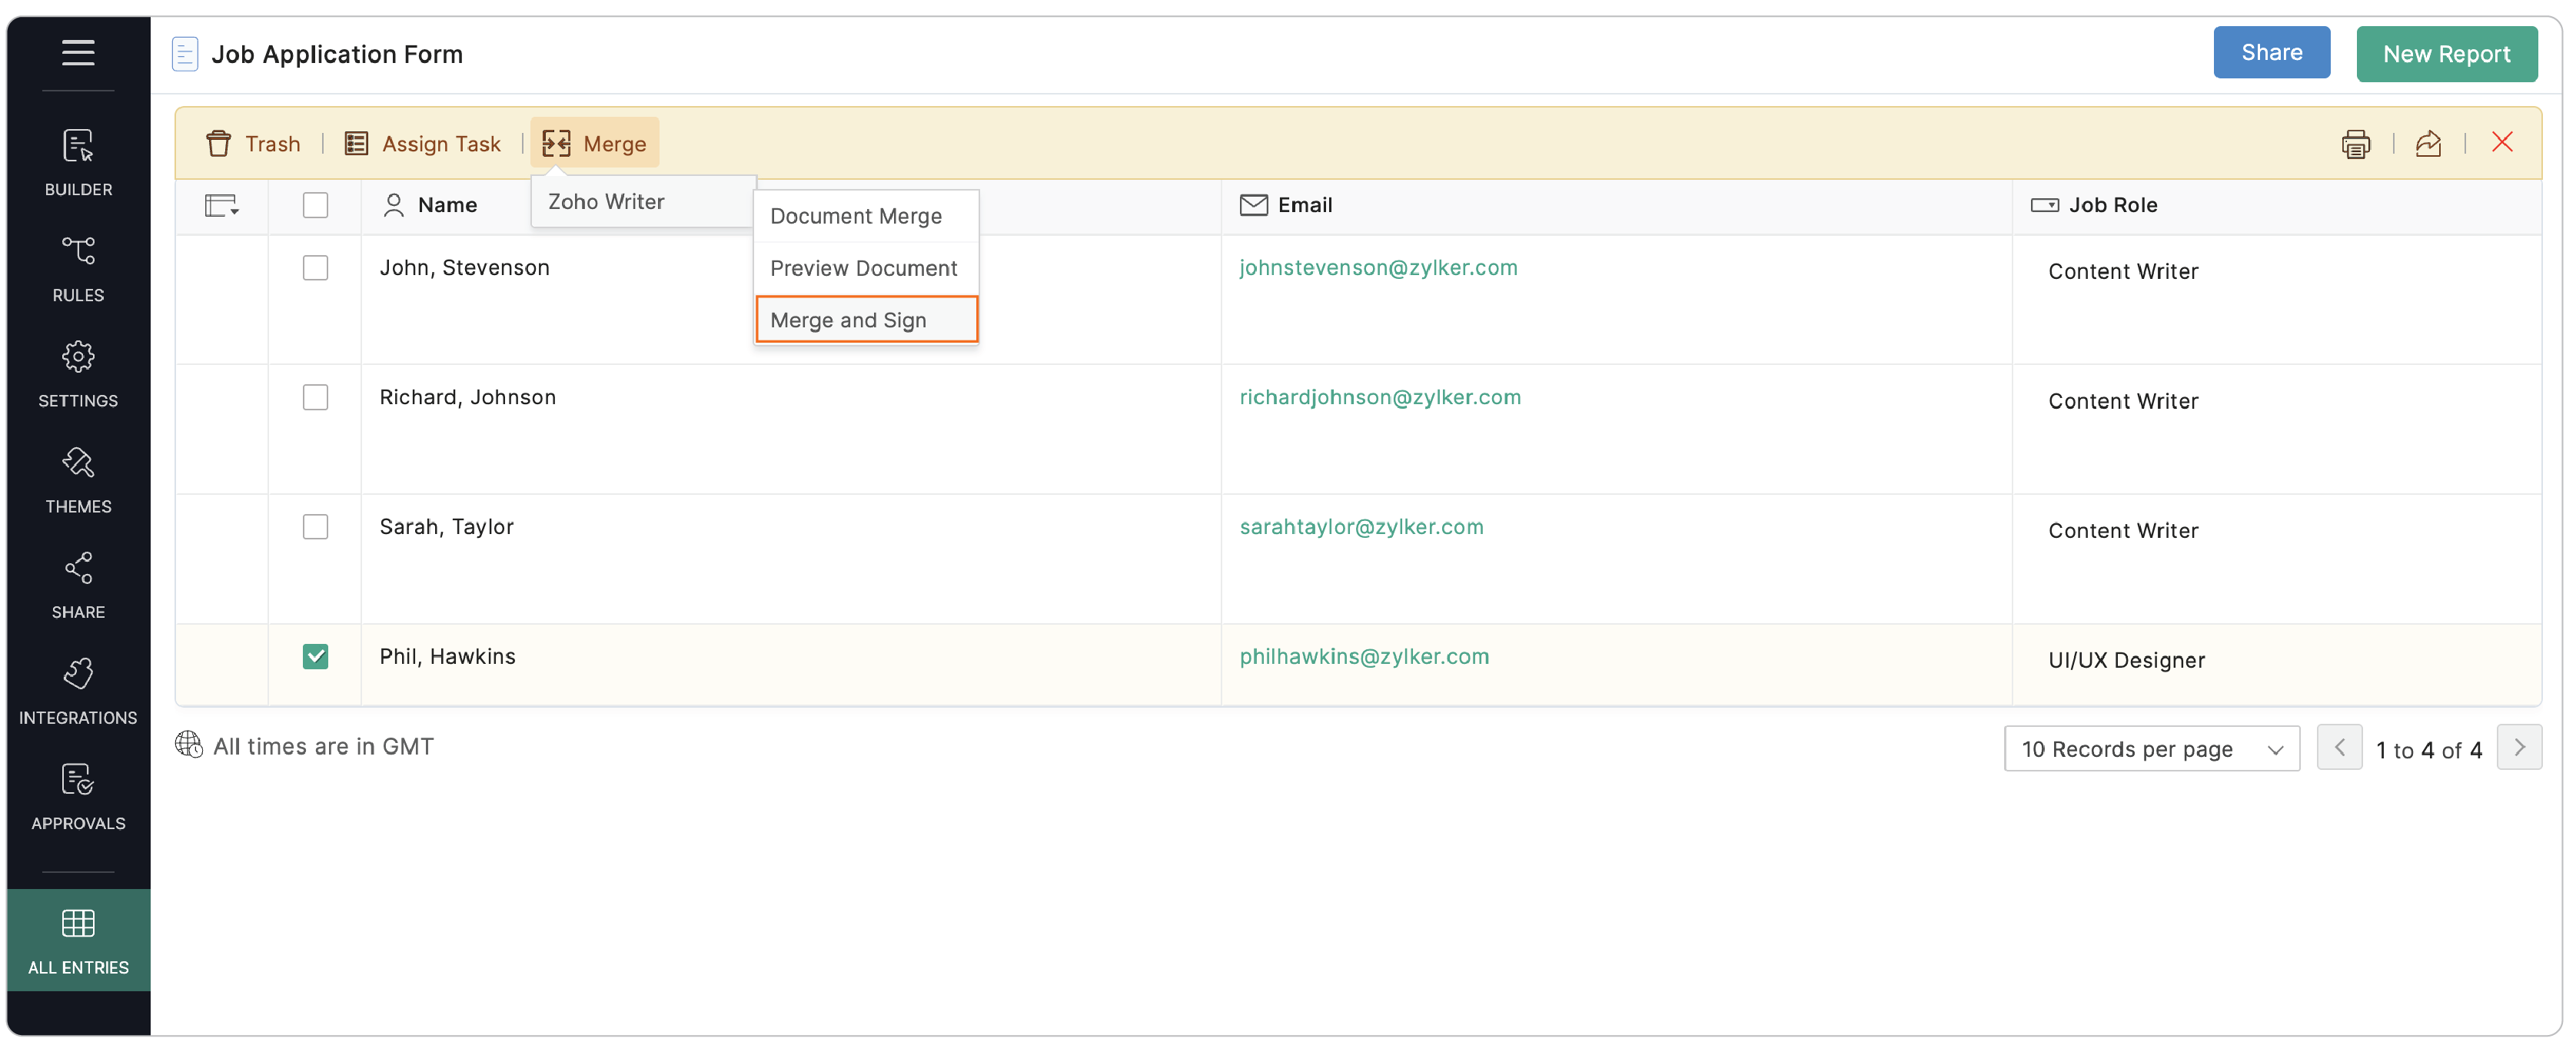Click the Share button

[2271, 52]
